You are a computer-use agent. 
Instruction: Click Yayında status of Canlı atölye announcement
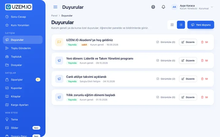[x=72, y=81]
